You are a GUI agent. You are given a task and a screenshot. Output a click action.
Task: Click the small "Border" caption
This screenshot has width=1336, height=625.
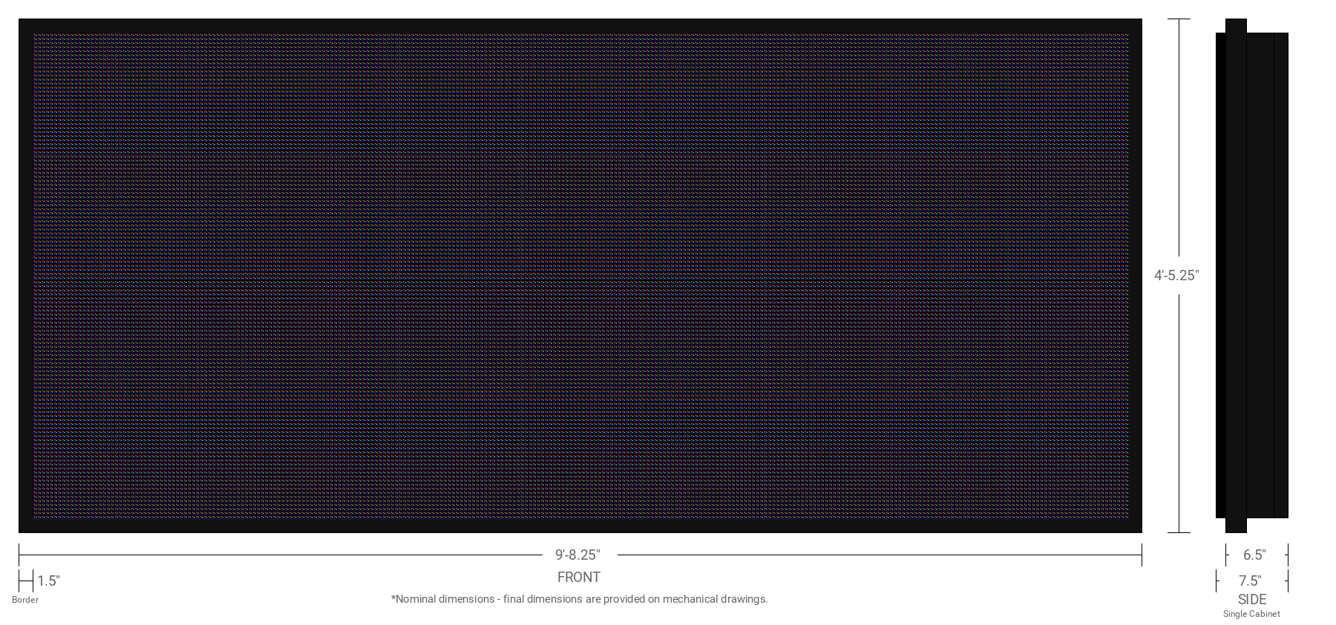(x=25, y=600)
